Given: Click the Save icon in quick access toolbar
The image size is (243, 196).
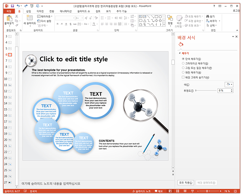Looking at the screenshot, I should pos(13,6).
